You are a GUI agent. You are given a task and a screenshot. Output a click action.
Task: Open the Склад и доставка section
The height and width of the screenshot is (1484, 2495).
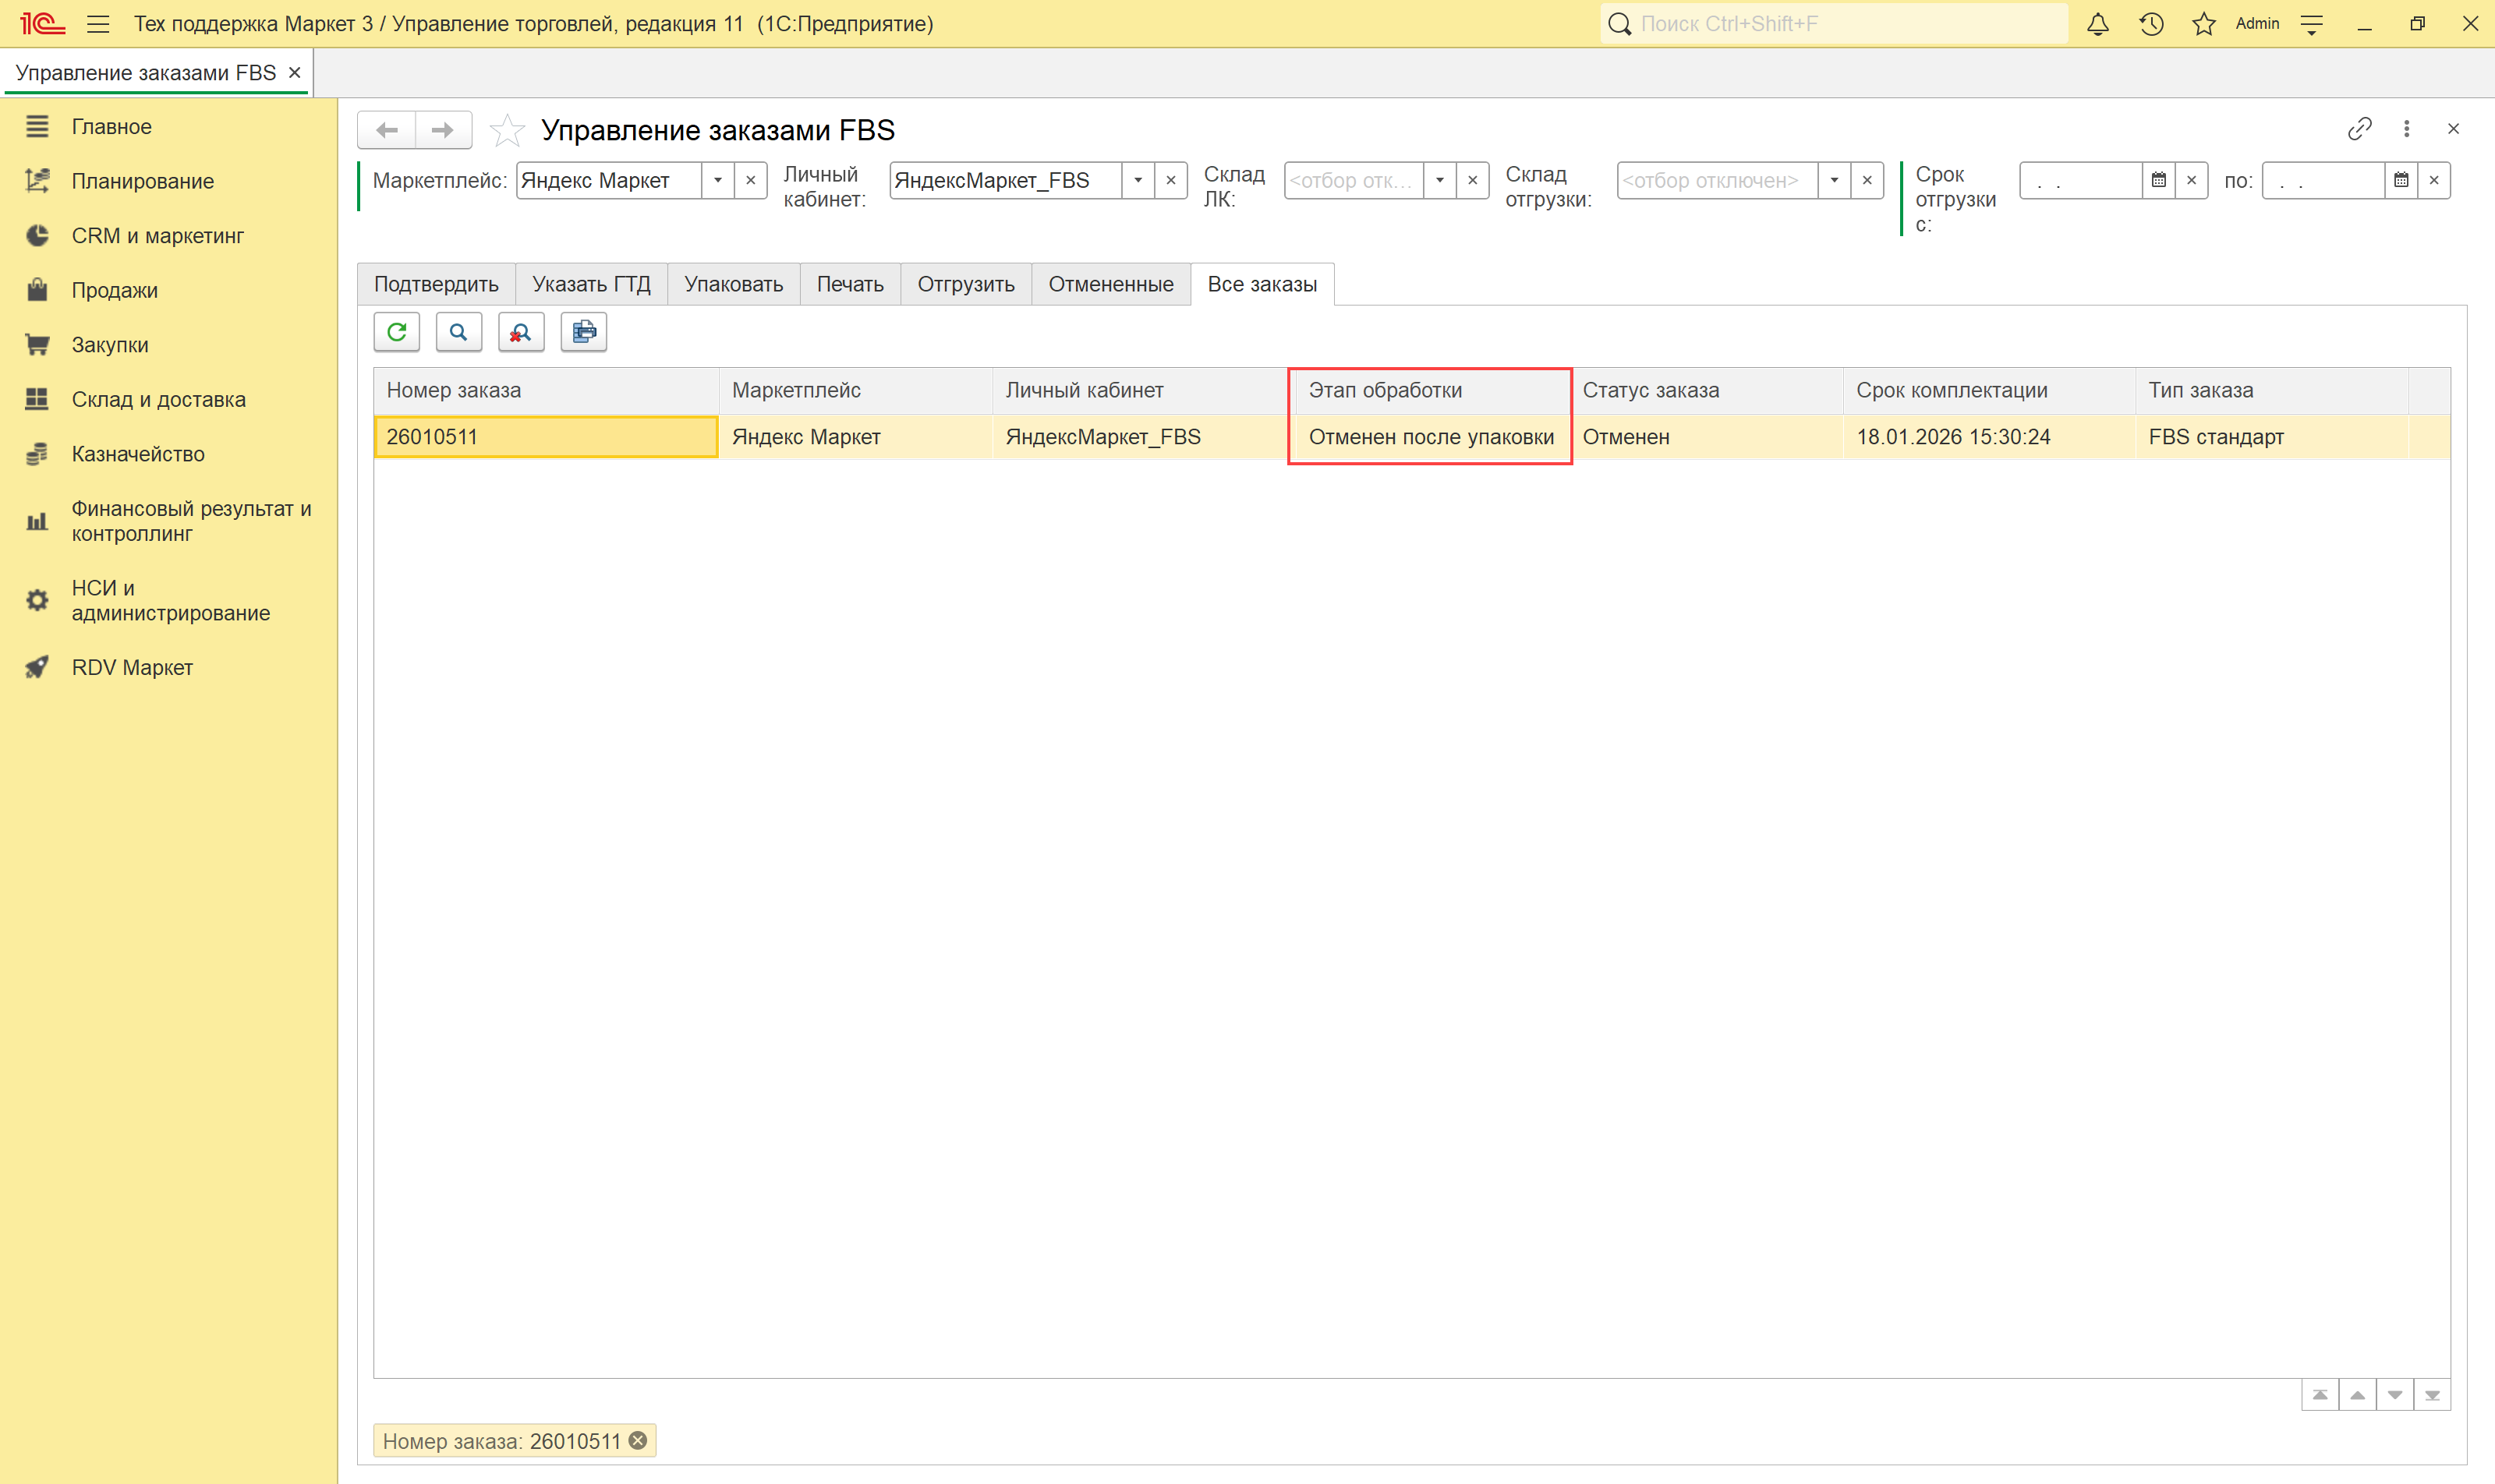(158, 399)
